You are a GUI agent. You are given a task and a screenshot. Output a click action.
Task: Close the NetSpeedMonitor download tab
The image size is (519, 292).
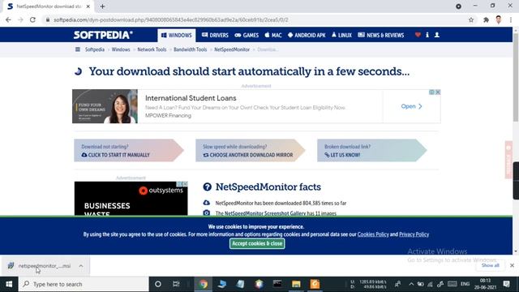click(88, 6)
